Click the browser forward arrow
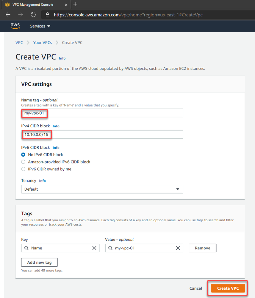 [x=21, y=15]
